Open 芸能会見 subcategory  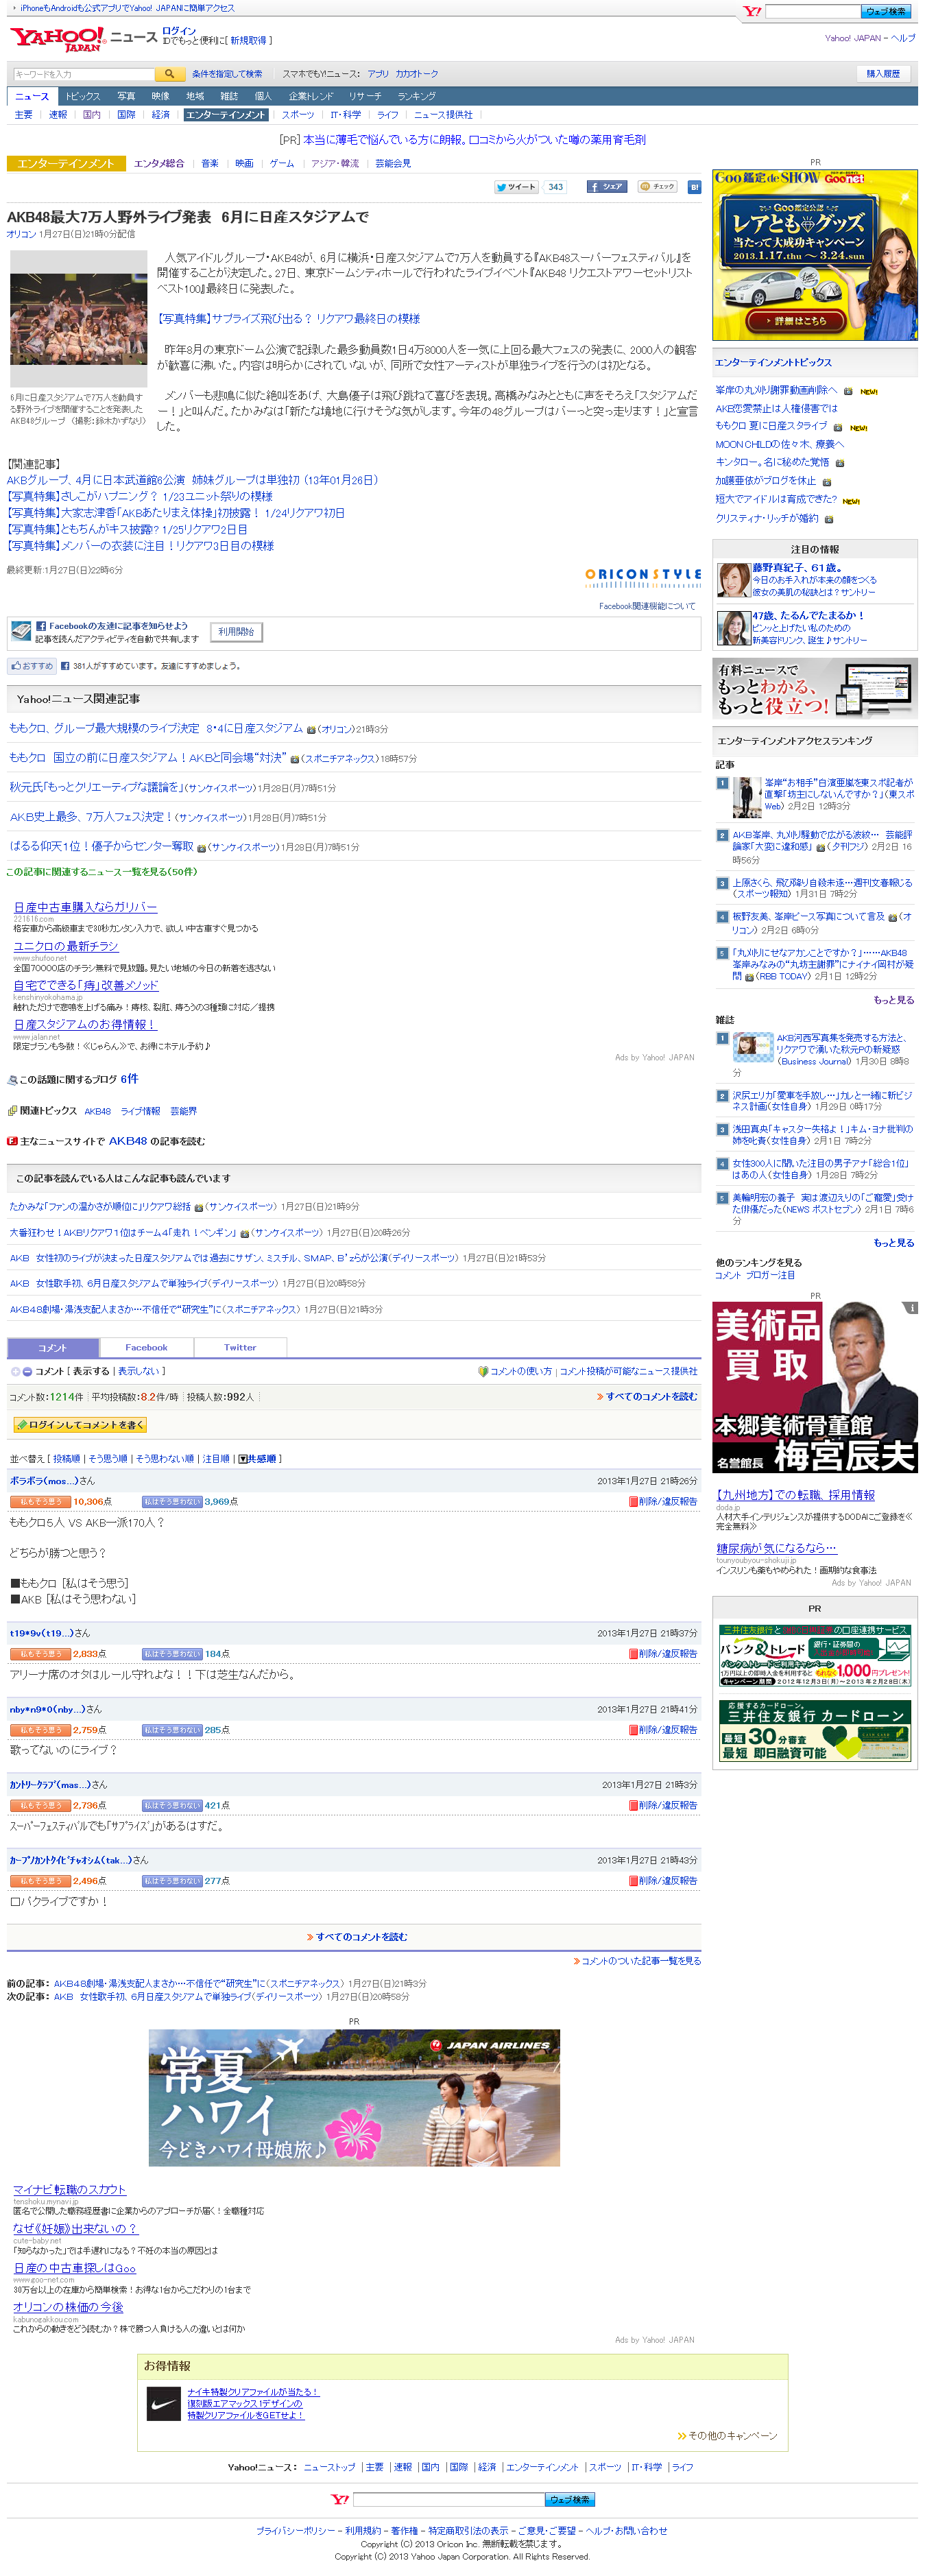tap(393, 163)
